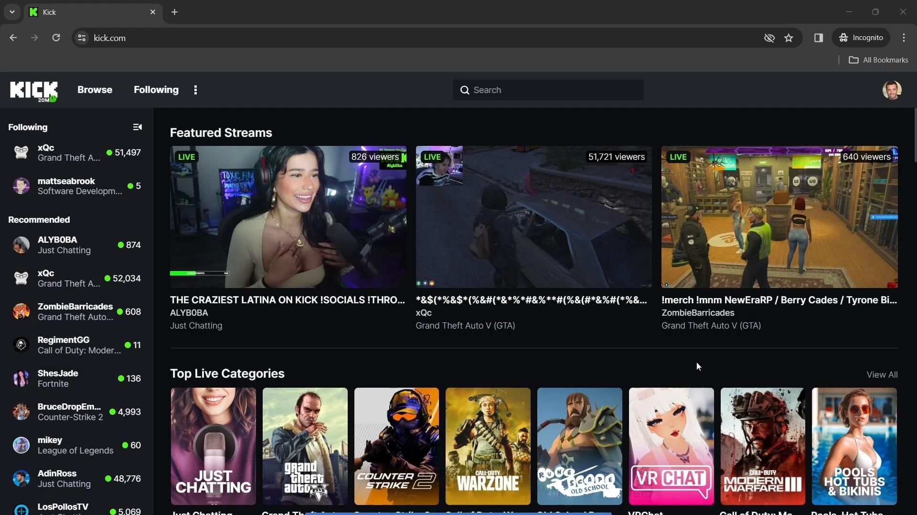
Task: Open the Browse page
Action: point(95,90)
